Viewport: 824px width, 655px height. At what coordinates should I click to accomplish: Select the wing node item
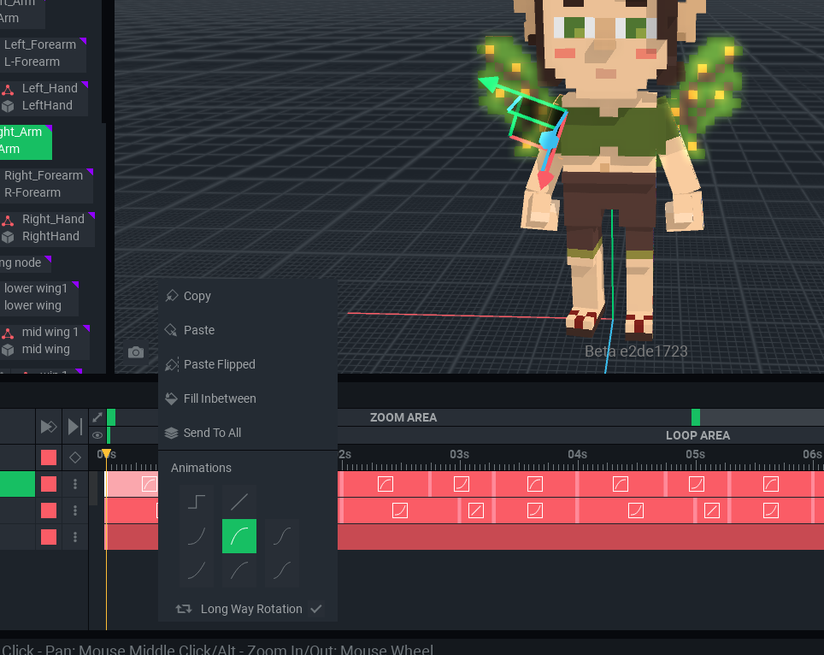click(x=26, y=263)
